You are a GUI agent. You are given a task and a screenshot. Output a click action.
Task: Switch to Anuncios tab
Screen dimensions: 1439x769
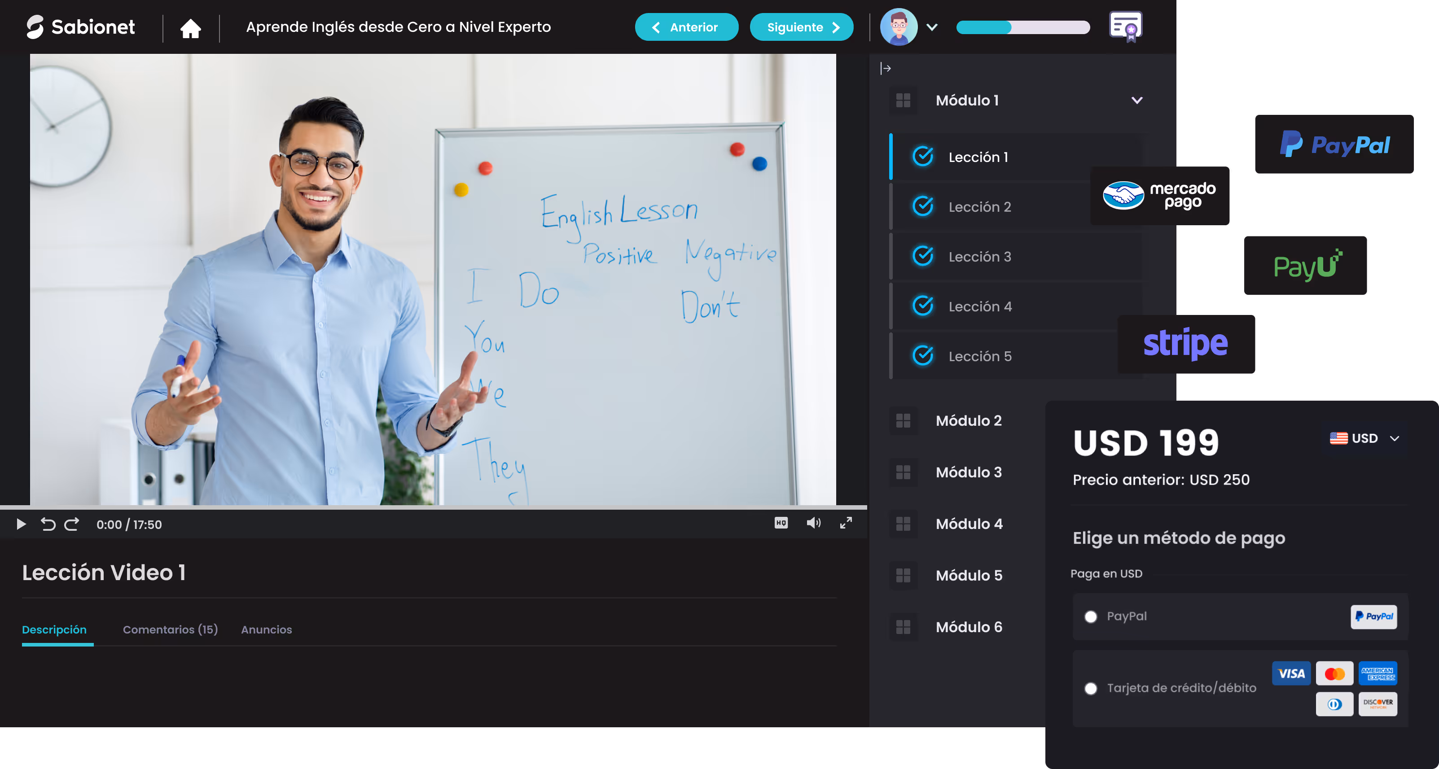267,629
